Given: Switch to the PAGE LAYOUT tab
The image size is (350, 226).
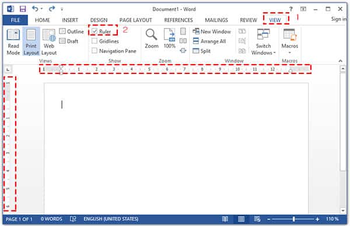Looking at the screenshot, I should coord(136,20).
